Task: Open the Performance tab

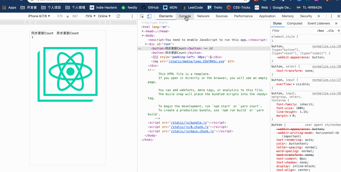Action: 243,16
